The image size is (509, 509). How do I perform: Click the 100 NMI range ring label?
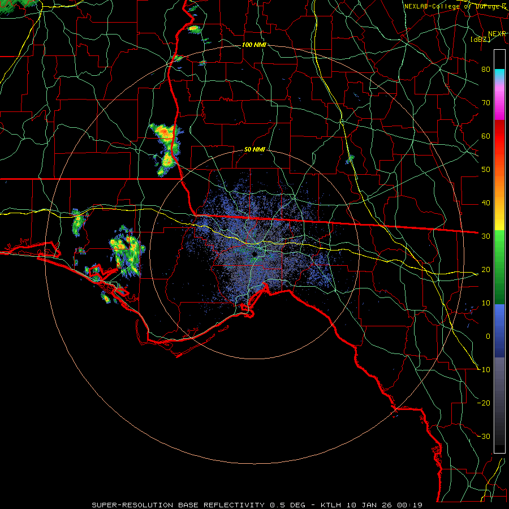(254, 45)
